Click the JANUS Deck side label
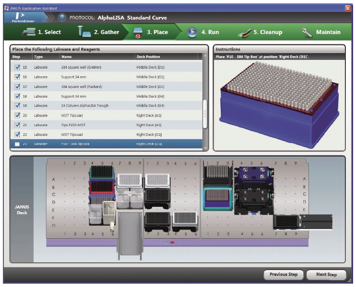This screenshot has width=356, height=287. (x=22, y=210)
